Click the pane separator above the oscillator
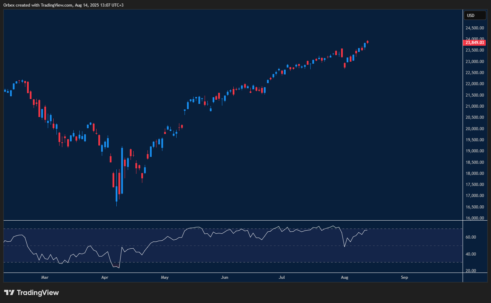This screenshot has width=491, height=303. pos(233,220)
